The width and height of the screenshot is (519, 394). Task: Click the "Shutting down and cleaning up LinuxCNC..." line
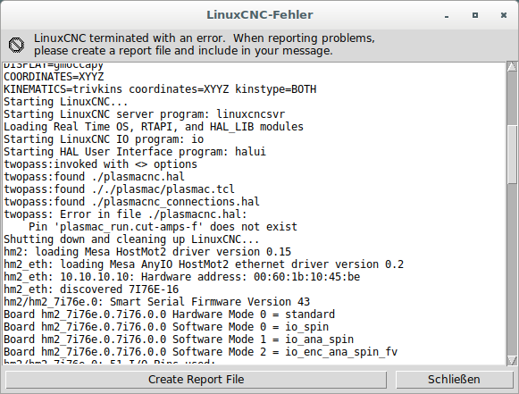[131, 239]
